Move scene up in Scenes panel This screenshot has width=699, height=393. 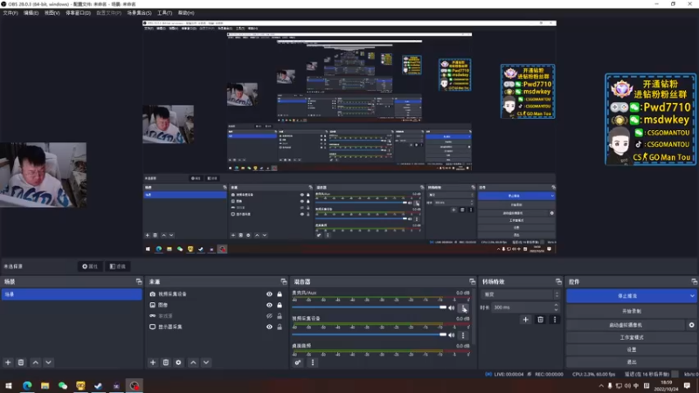click(x=36, y=362)
